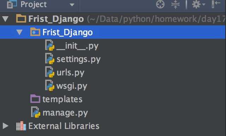Click the Project panel title label
This screenshot has height=136, width=226.
point(34,5)
